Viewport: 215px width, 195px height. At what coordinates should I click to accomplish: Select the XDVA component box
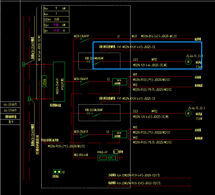(x=44, y=81)
